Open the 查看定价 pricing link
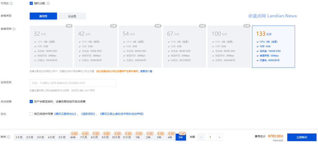 (145, 71)
